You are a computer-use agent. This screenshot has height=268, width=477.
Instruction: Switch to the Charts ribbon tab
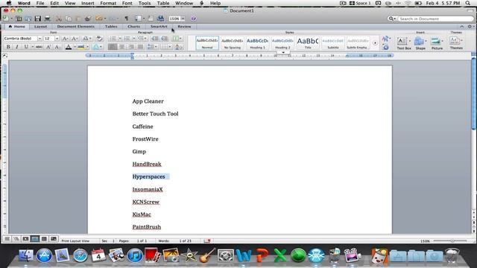(x=134, y=27)
